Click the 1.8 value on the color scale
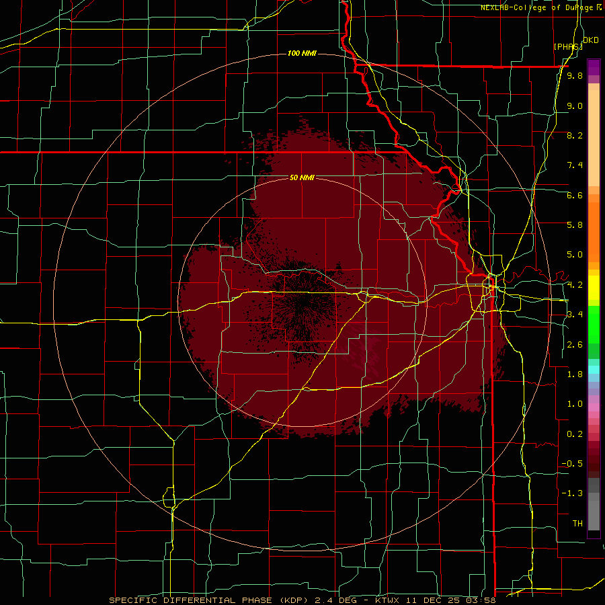 pyautogui.click(x=575, y=374)
